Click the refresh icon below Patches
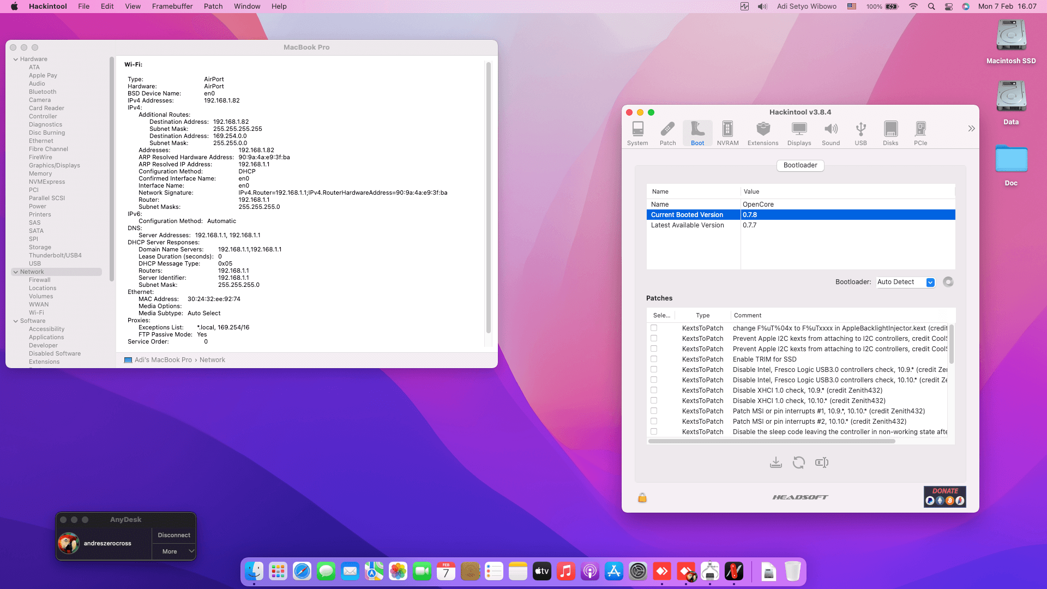This screenshot has height=589, width=1047. click(x=798, y=462)
